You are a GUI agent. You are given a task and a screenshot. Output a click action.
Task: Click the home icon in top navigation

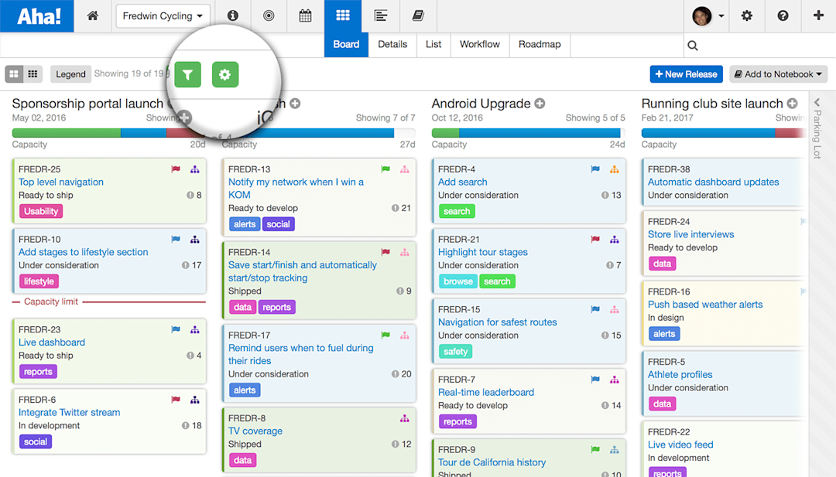click(92, 15)
